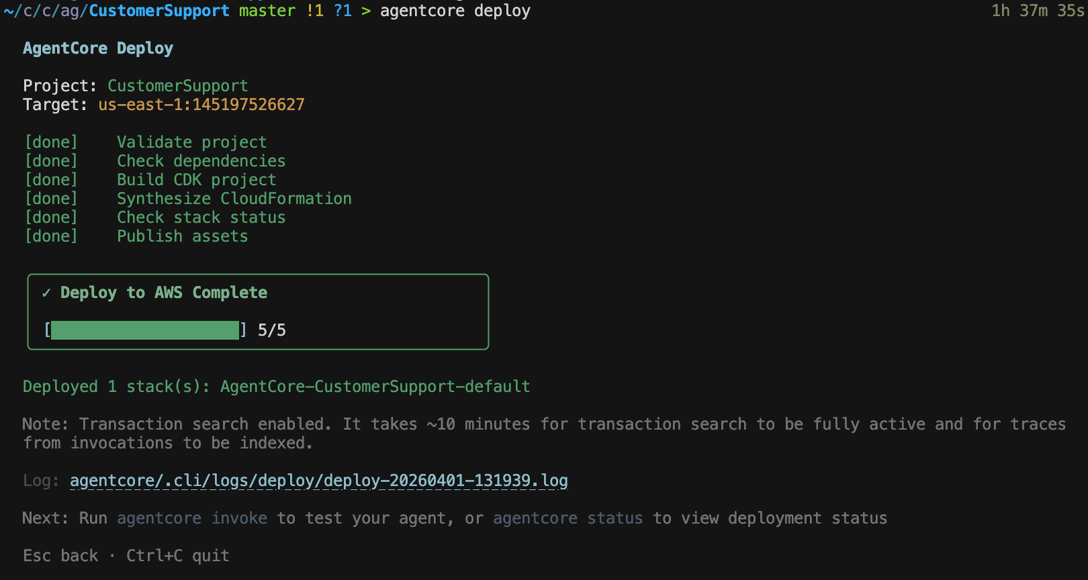Viewport: 1088px width, 580px height.
Task: Click the 'agentcore invoke' command text
Action: [x=192, y=518]
